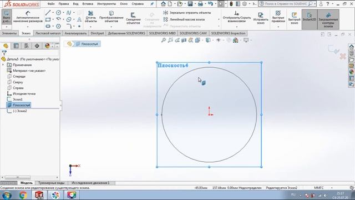Click the Save floppy disk icon

(x=190, y=4)
